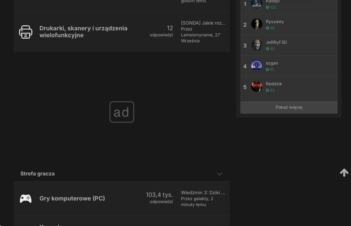Screen dimensions: 351x226
Task: Open azgan's avatar
Action: click(257, 66)
